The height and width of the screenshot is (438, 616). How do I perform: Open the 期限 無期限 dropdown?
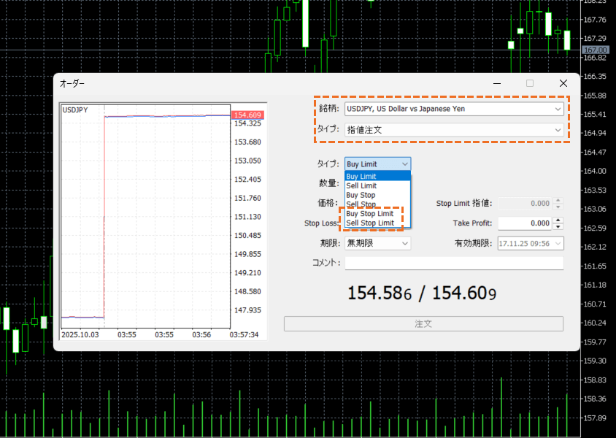click(377, 243)
